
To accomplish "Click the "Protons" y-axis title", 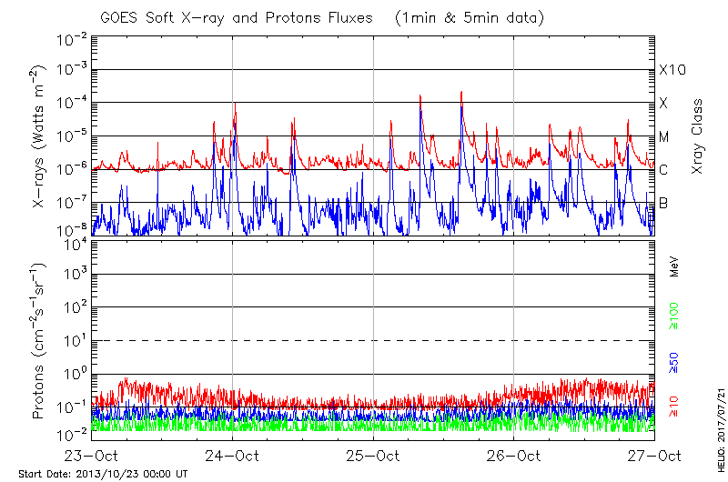I will click(40, 341).
